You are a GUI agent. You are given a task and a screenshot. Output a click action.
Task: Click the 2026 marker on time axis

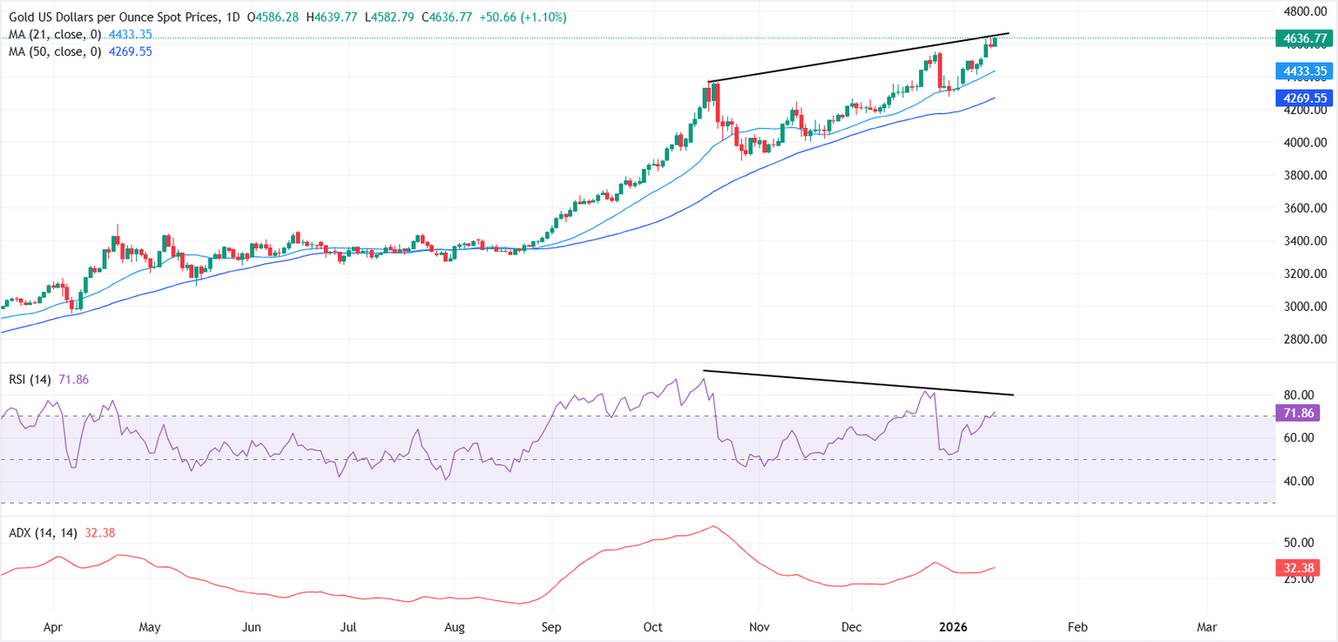(x=954, y=625)
